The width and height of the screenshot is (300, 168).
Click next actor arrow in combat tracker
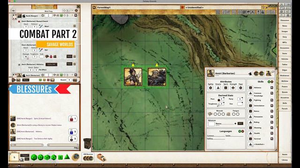pyautogui.click(x=14, y=80)
